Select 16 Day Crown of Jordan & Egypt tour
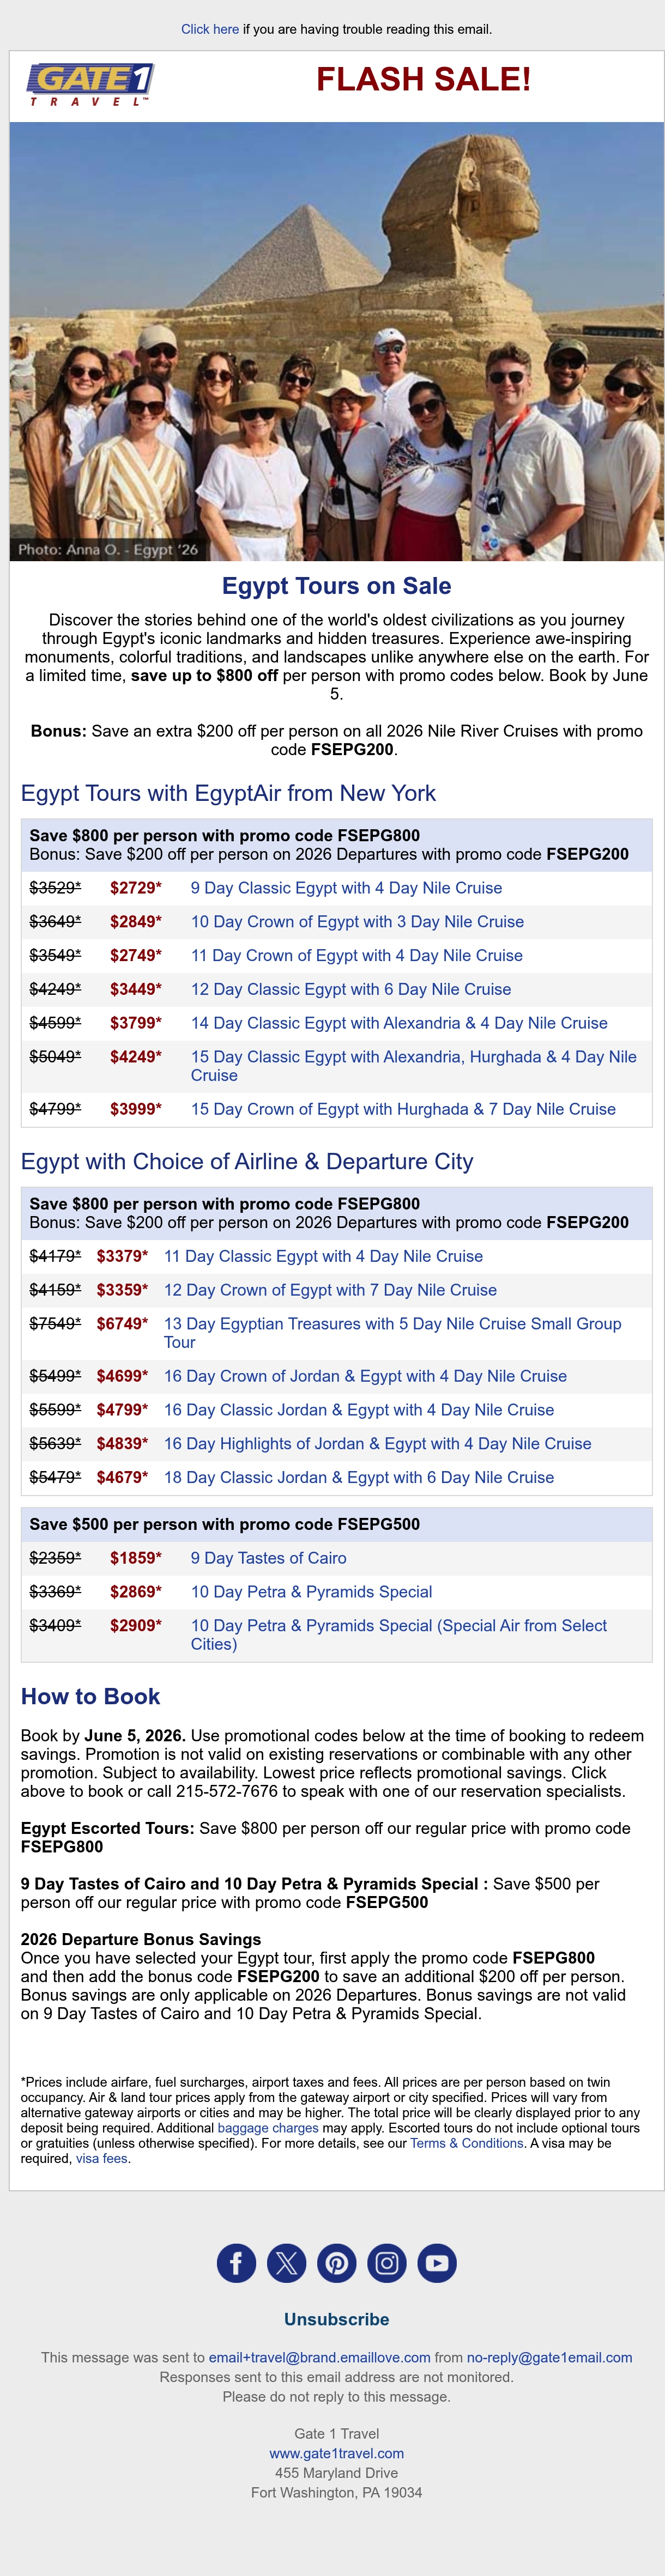Viewport: 665px width, 2576px height. 365,1376
